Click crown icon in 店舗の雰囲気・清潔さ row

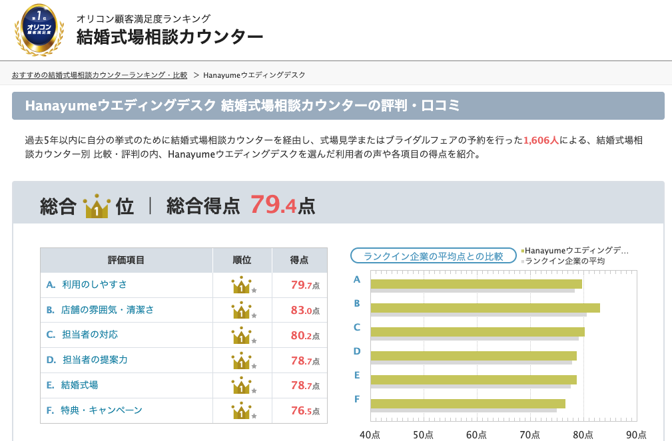click(241, 310)
